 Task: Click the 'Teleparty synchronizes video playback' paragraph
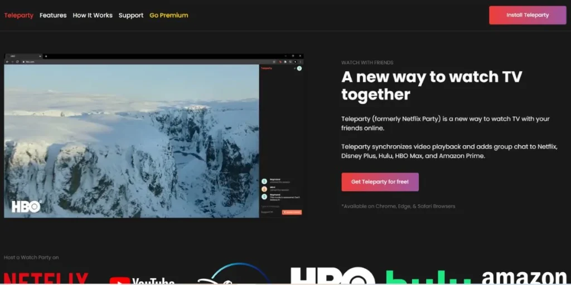point(449,151)
